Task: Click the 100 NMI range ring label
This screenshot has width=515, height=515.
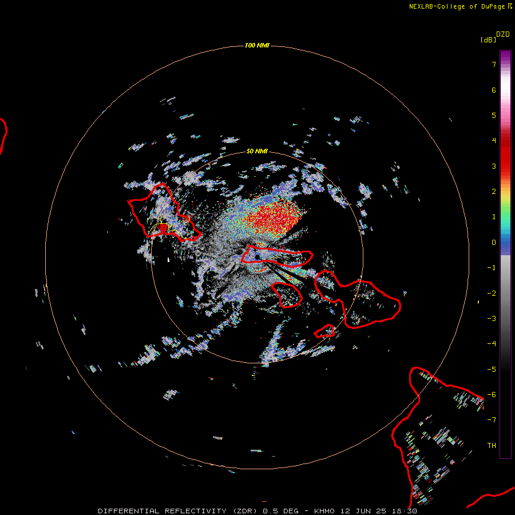Action: pos(257,45)
